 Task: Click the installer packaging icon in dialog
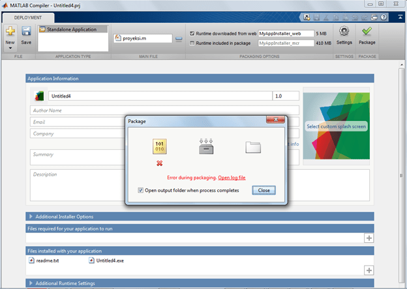click(206, 147)
